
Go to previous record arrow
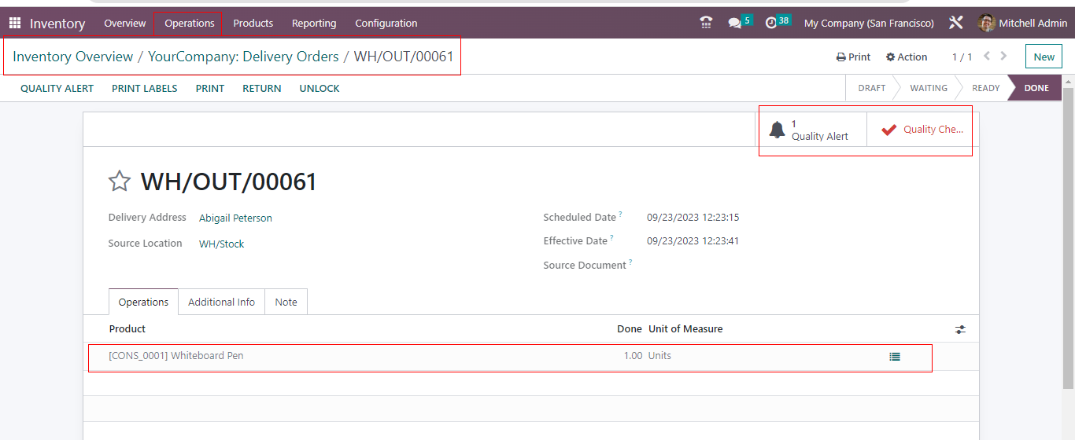coord(987,57)
